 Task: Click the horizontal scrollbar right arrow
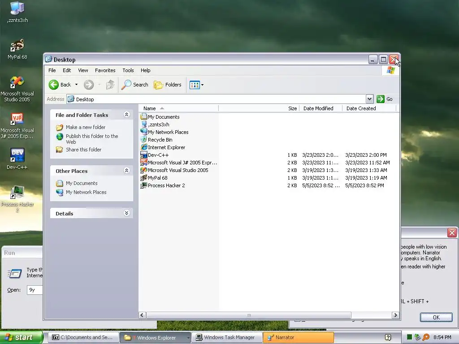click(x=395, y=315)
